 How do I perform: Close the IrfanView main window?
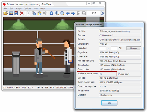[100, 4]
